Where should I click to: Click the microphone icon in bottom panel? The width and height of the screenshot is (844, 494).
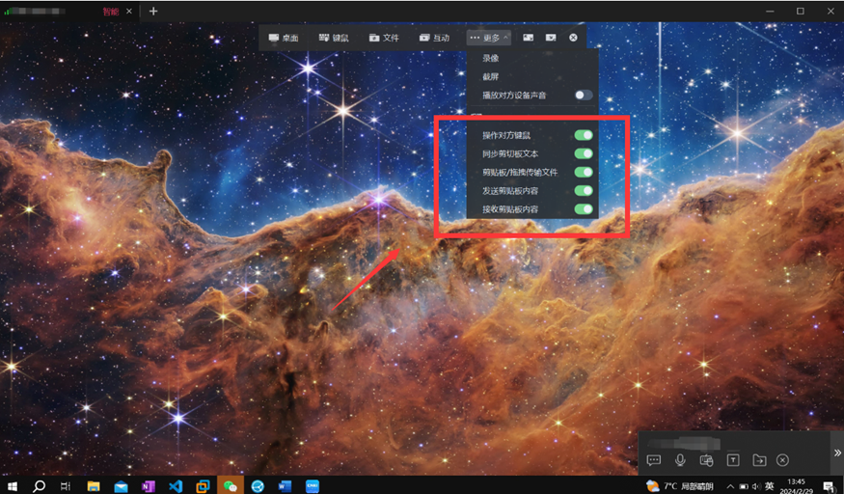tap(680, 460)
